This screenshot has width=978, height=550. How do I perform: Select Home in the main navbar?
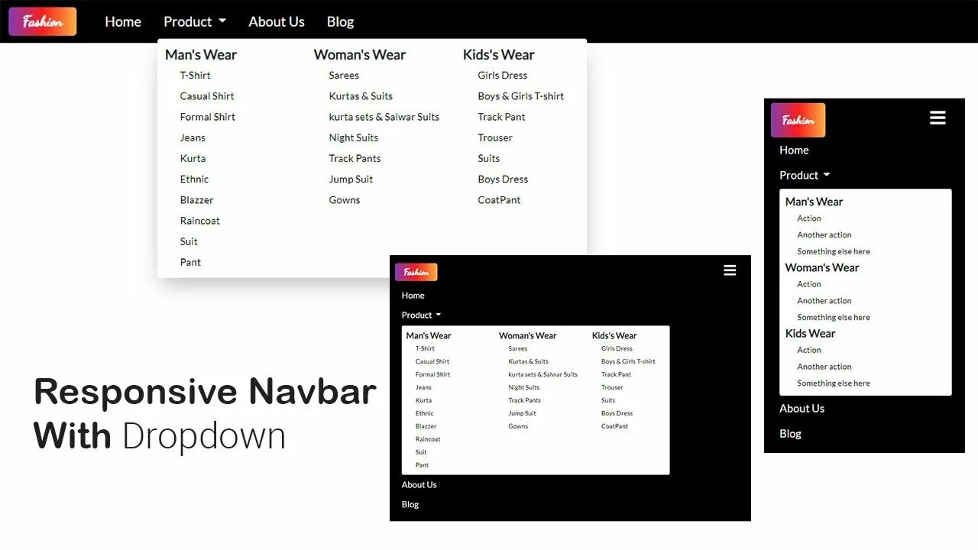122,21
